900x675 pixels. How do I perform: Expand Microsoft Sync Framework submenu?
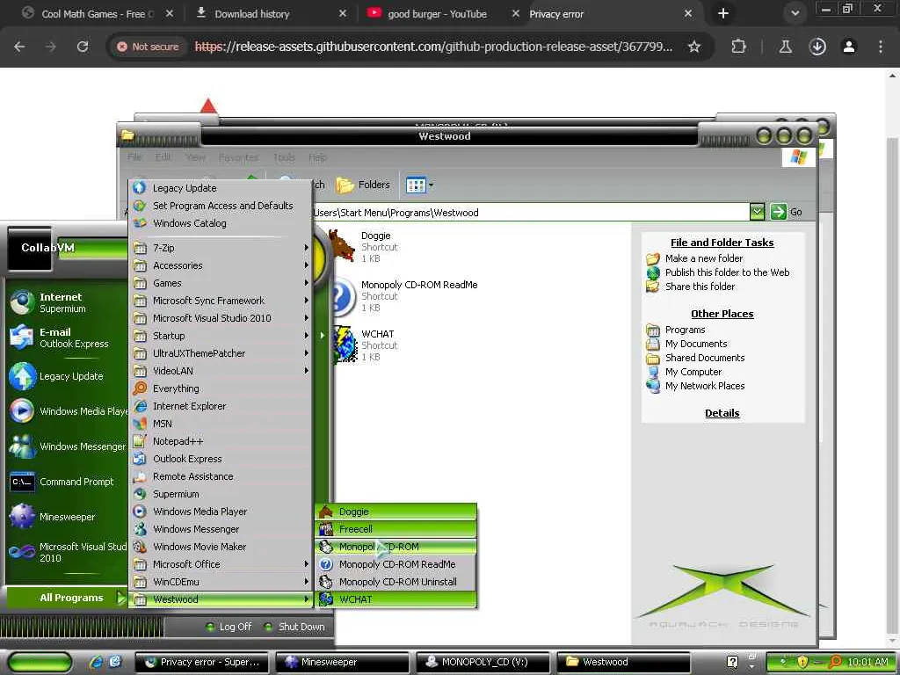coord(221,301)
